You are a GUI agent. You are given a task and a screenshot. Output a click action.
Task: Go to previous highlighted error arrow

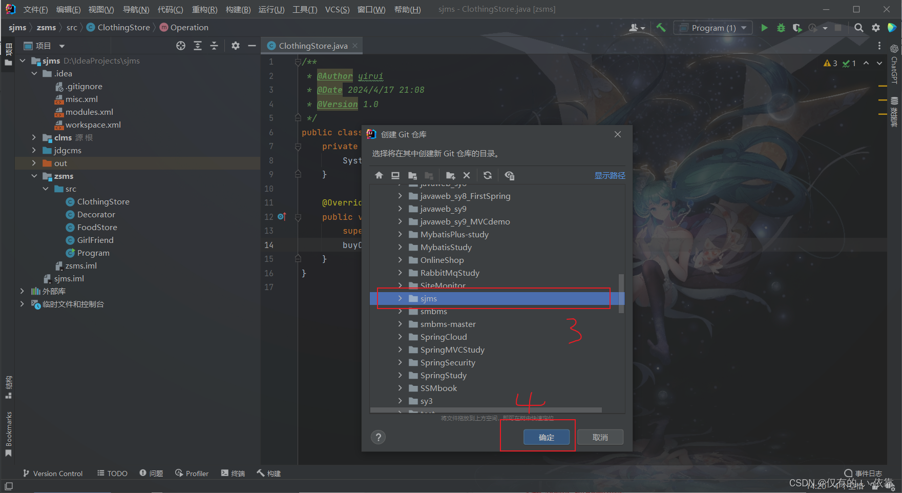[866, 63]
